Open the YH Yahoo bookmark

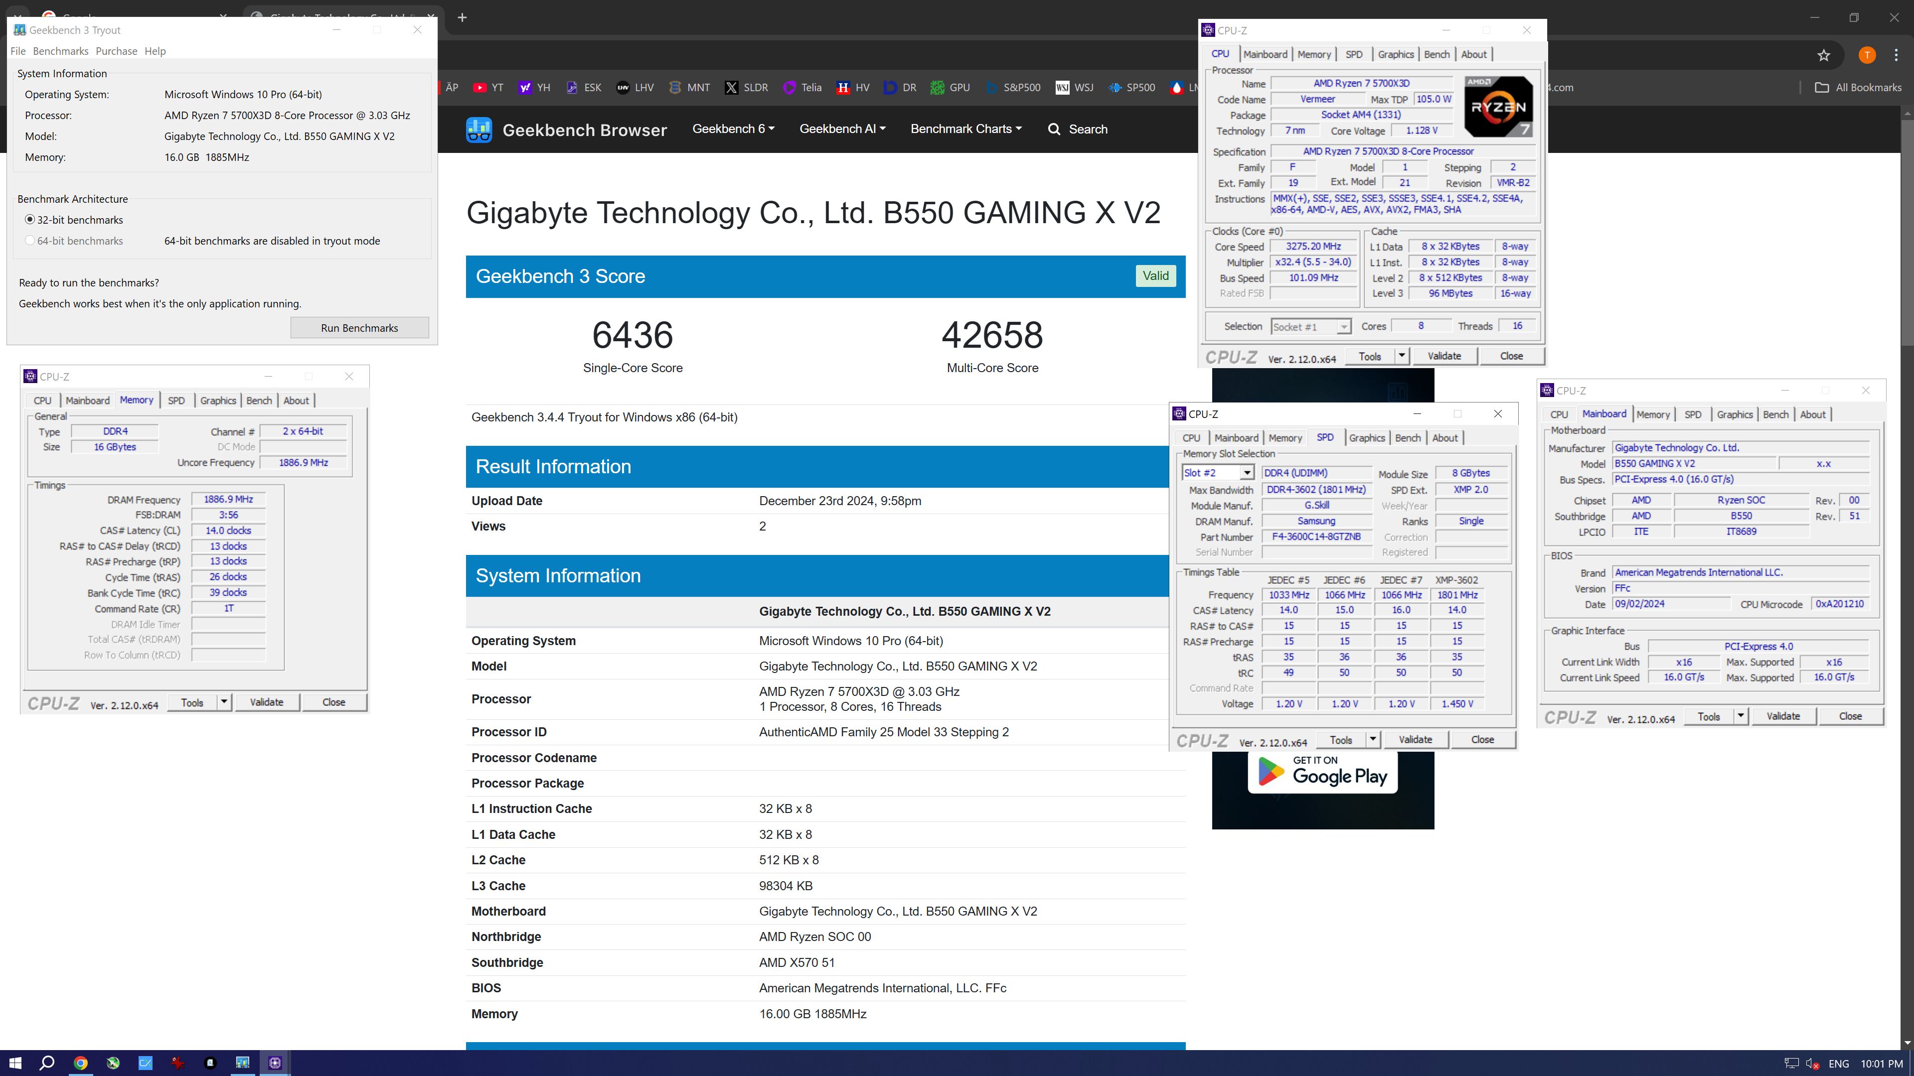(535, 88)
